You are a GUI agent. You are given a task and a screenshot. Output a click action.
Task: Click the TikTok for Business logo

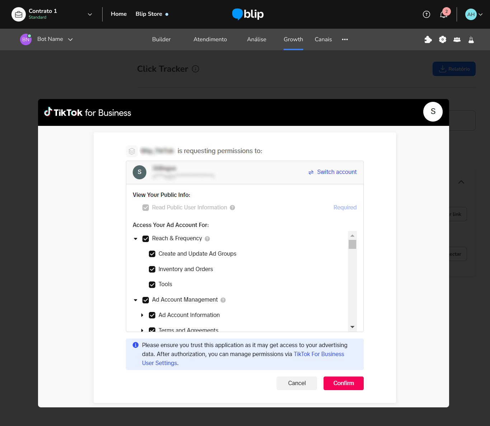[x=88, y=112]
